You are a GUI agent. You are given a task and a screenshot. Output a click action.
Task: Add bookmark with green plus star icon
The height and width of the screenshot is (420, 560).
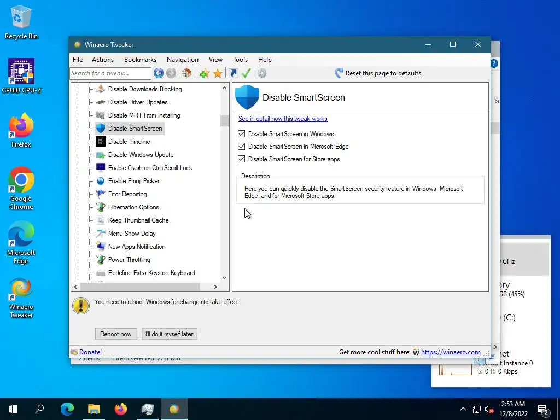pos(205,74)
